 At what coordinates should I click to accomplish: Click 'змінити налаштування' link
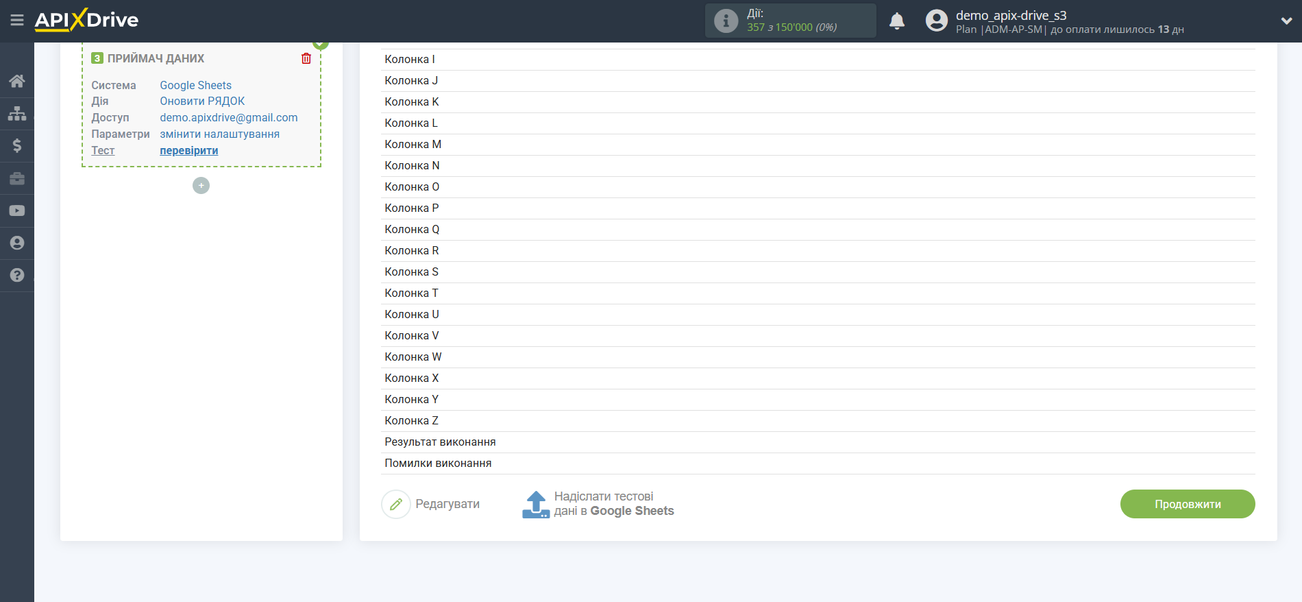coord(220,134)
